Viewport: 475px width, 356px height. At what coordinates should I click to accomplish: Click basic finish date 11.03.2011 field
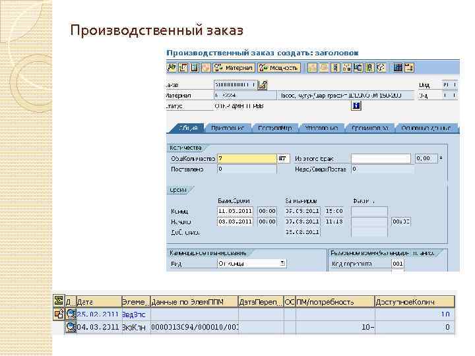coord(235,211)
